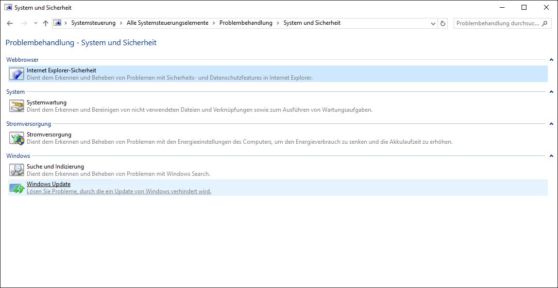The height and width of the screenshot is (288, 558).
Task: Click the control panel icon in address bar
Action: [58, 23]
